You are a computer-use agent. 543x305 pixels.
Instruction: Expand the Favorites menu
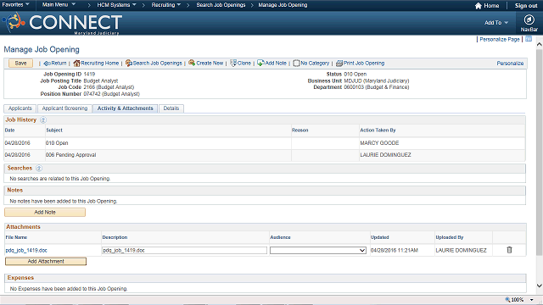[15, 5]
